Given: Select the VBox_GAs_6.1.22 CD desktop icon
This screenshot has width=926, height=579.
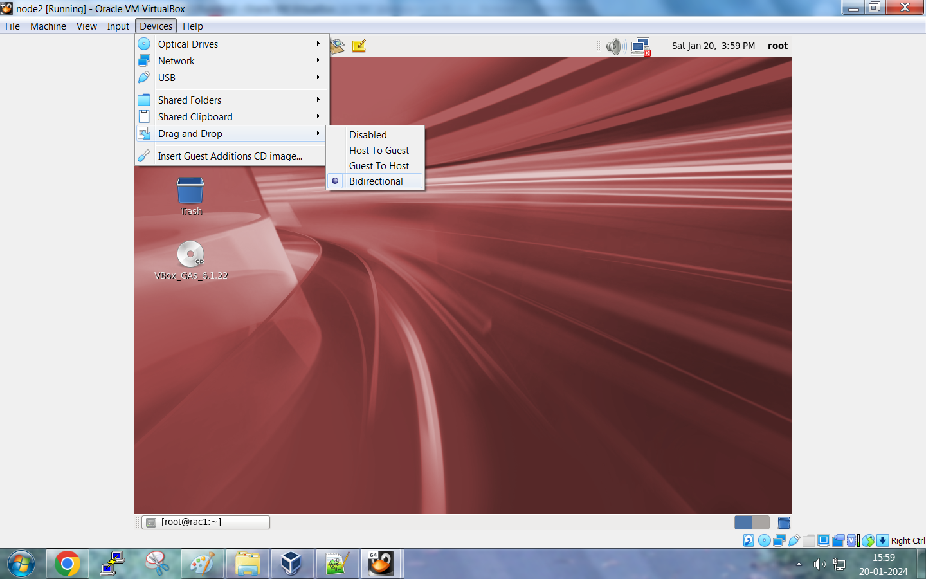Looking at the screenshot, I should tap(191, 260).
